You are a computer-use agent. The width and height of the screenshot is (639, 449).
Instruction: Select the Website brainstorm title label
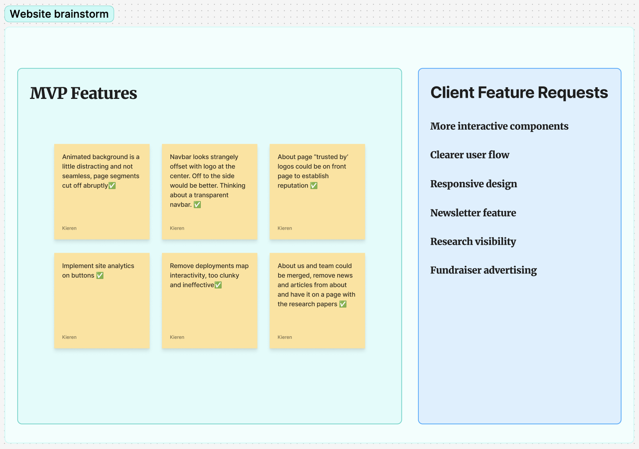pos(59,14)
